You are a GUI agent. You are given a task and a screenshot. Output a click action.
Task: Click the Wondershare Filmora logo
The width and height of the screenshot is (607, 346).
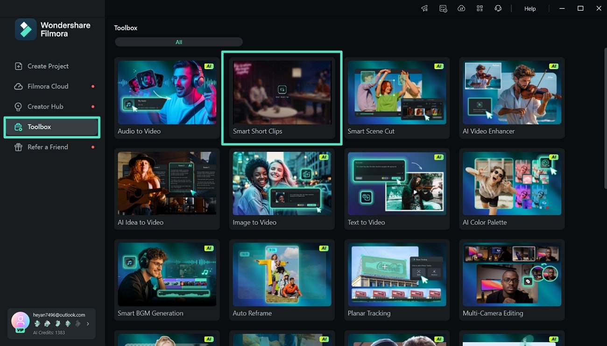[x=53, y=29]
